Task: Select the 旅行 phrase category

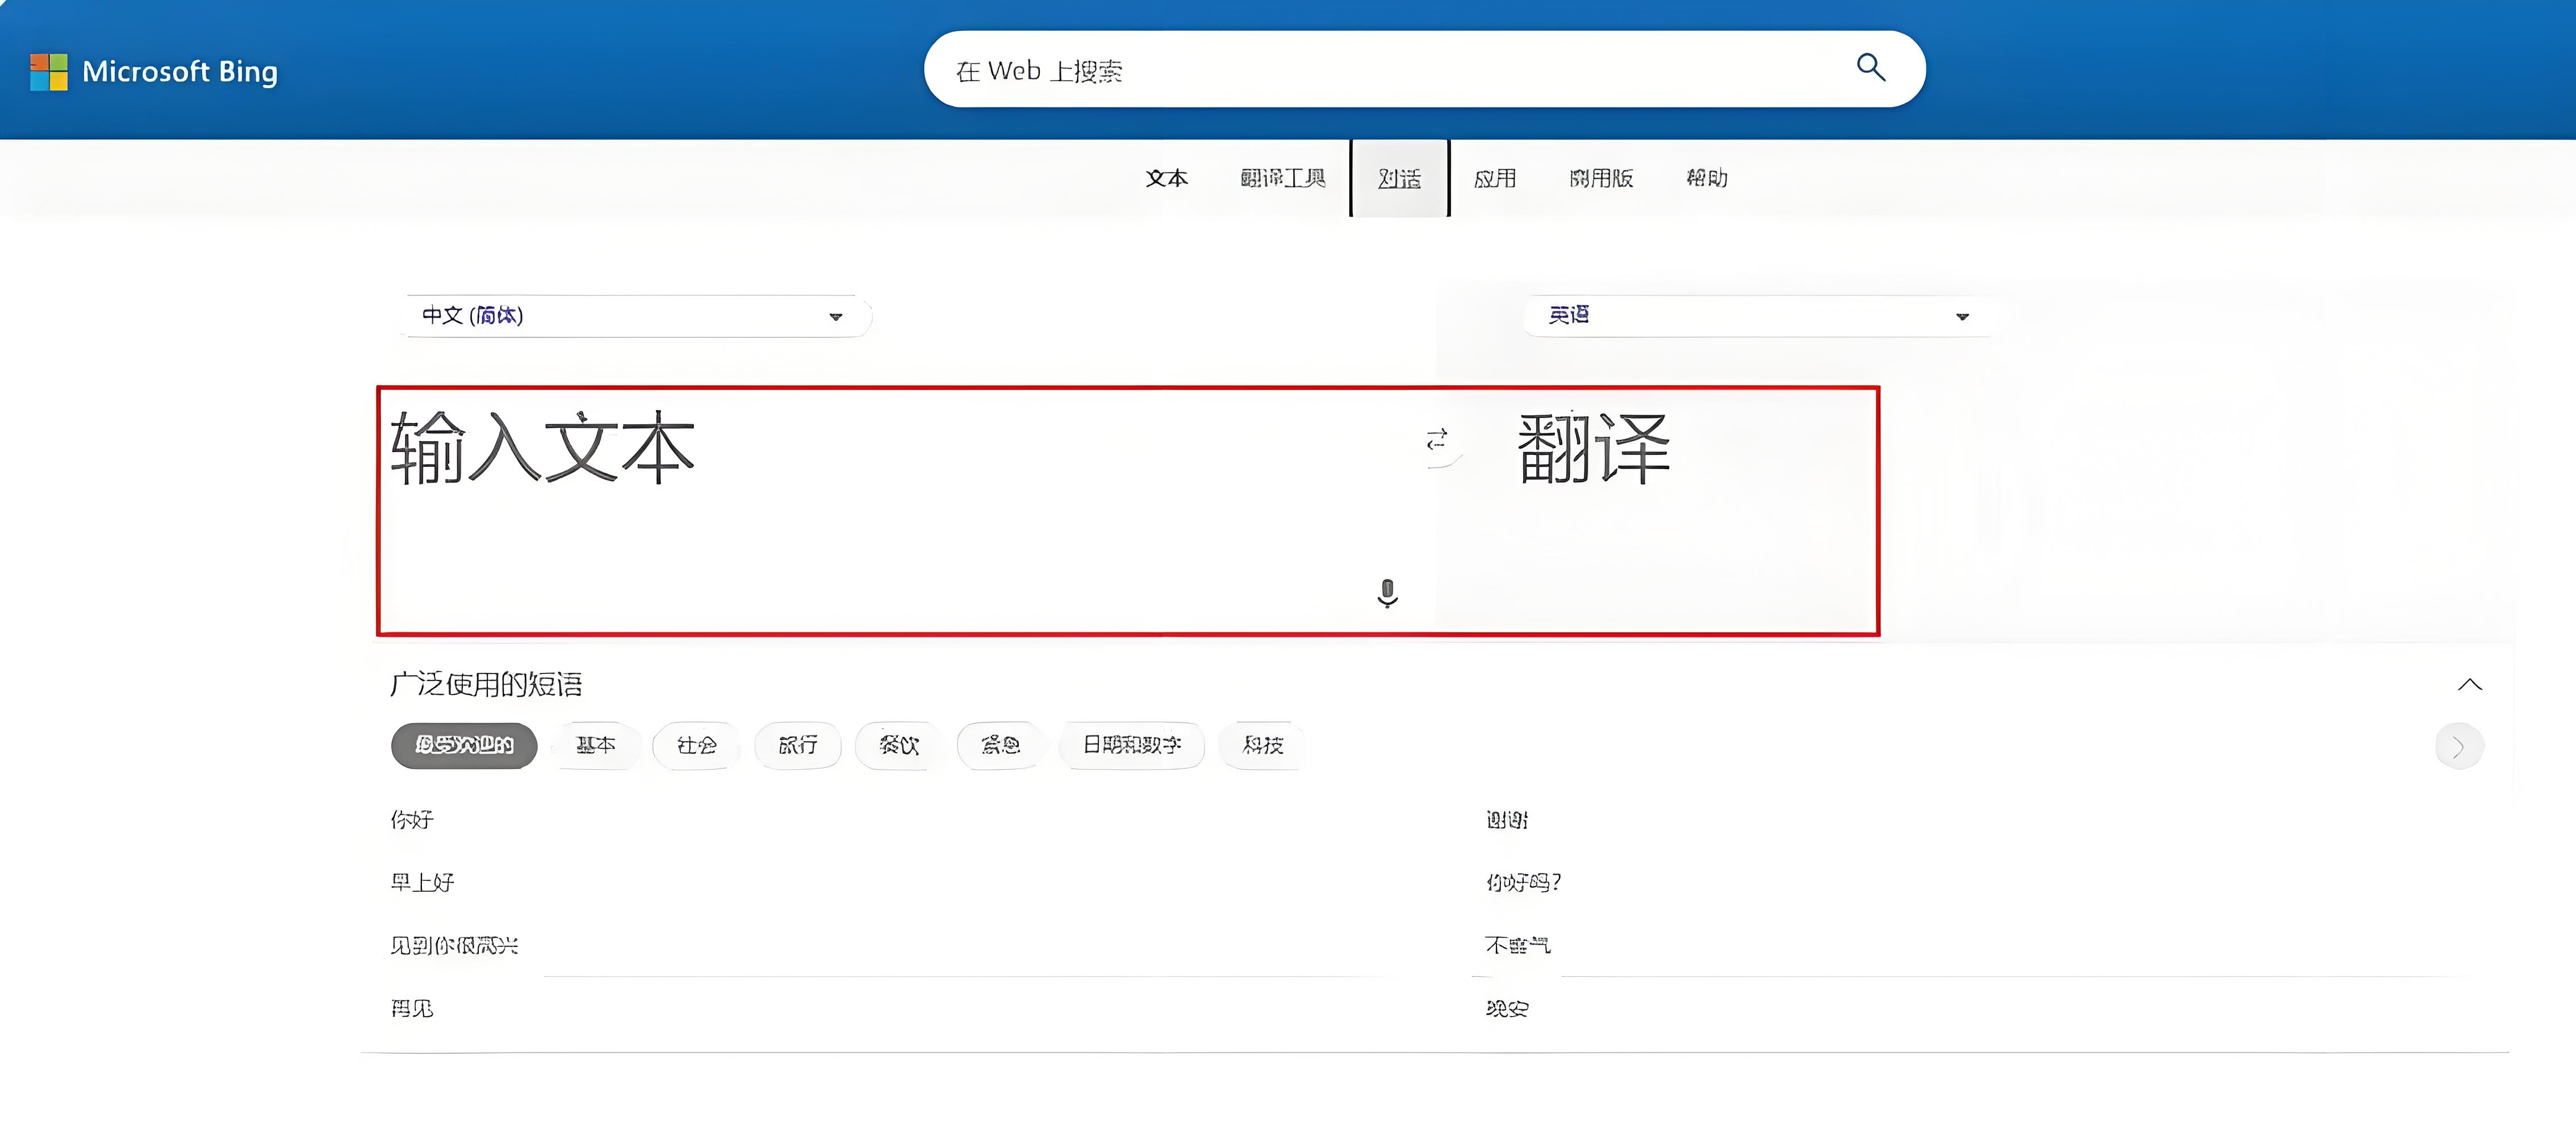Action: pyautogui.click(x=798, y=746)
